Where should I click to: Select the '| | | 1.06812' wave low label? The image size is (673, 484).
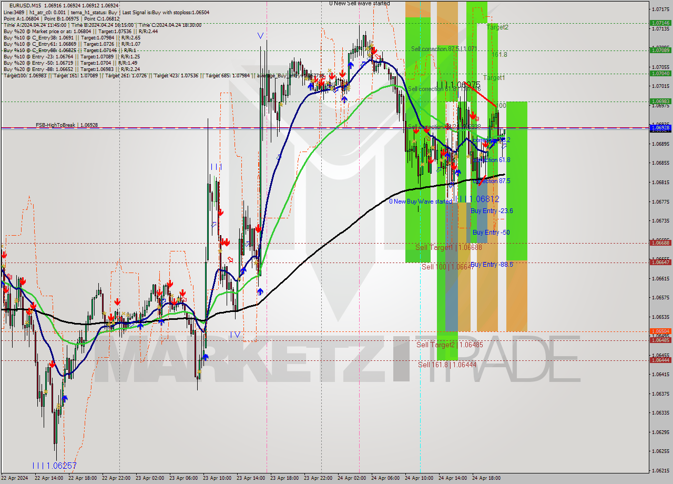click(479, 199)
